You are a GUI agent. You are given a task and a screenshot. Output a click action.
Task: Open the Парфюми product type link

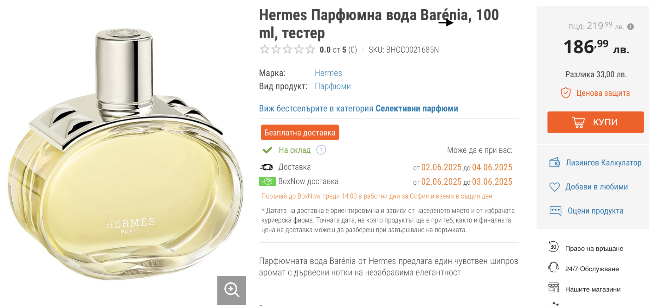click(x=333, y=86)
